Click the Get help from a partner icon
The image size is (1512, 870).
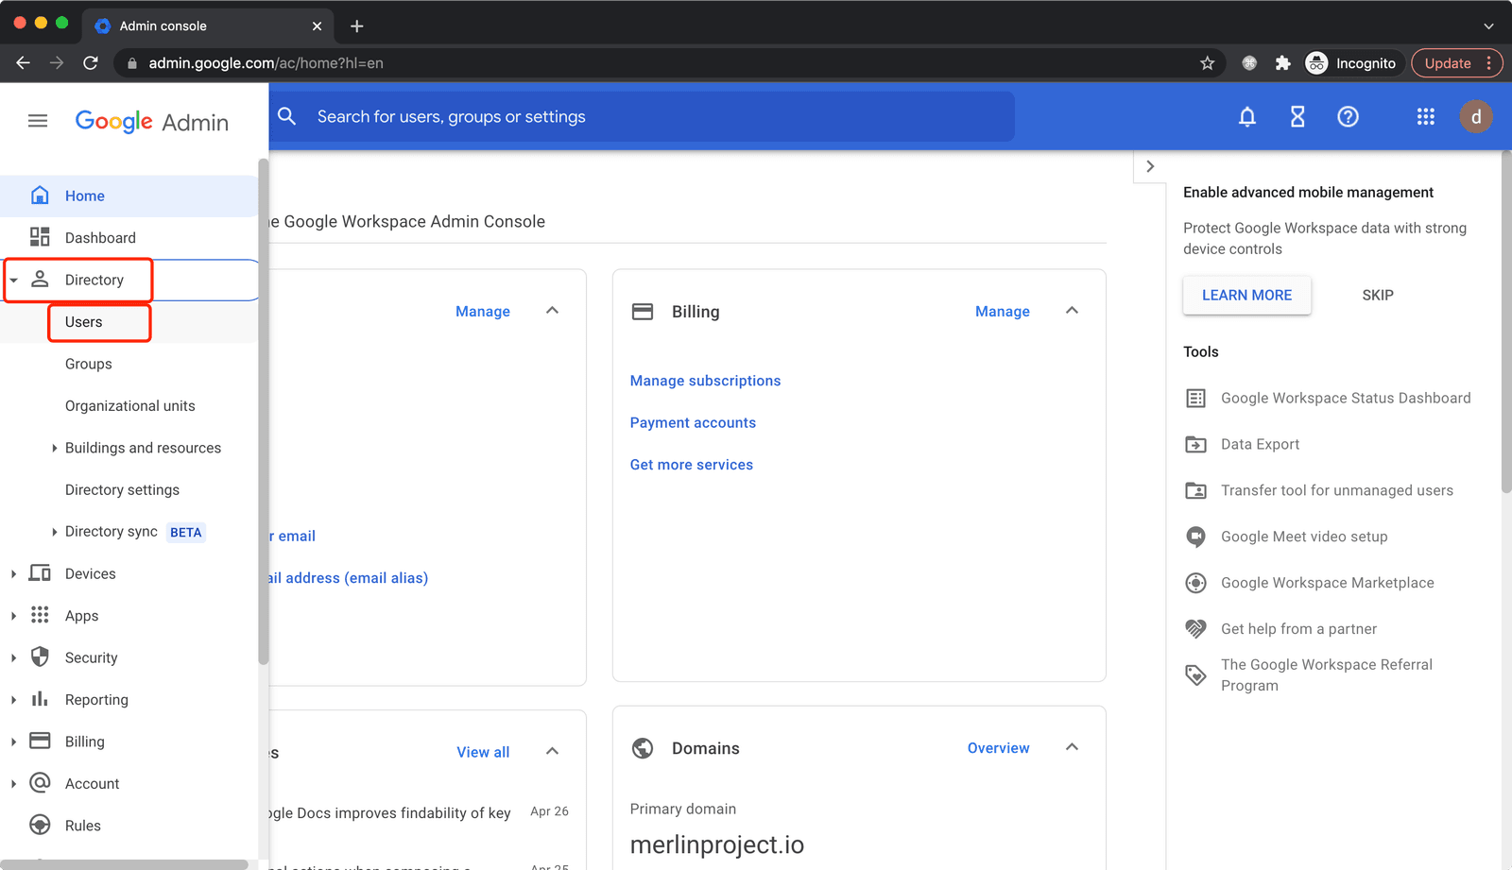[1195, 628]
